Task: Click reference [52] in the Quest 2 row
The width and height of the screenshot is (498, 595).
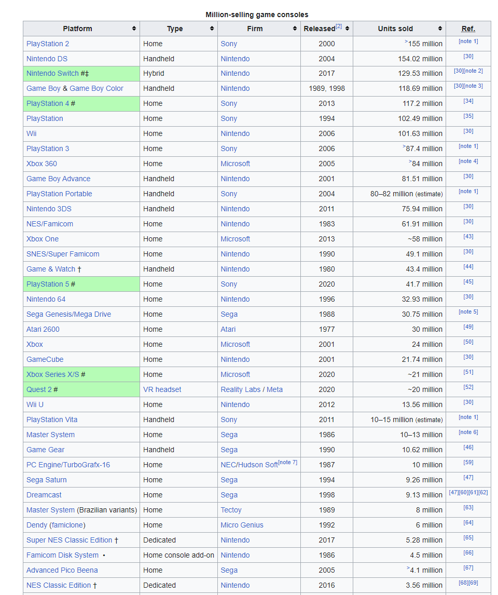Action: 468,387
